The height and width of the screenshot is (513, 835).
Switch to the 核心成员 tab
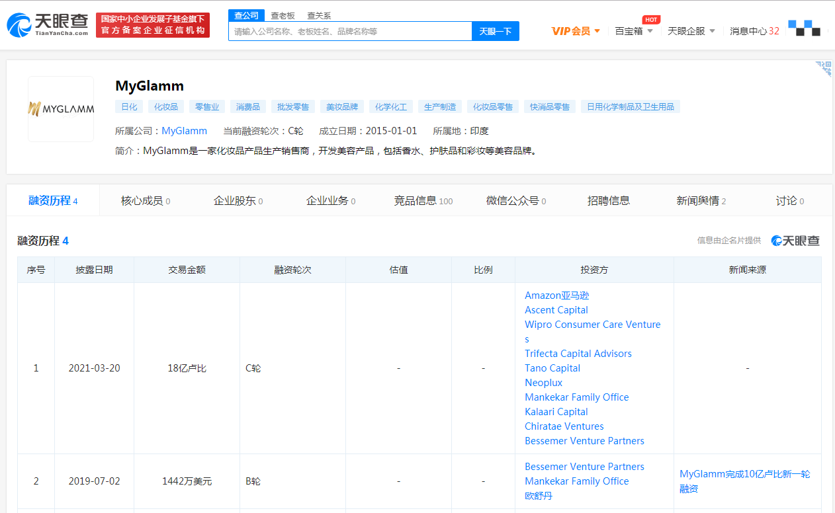coord(146,200)
